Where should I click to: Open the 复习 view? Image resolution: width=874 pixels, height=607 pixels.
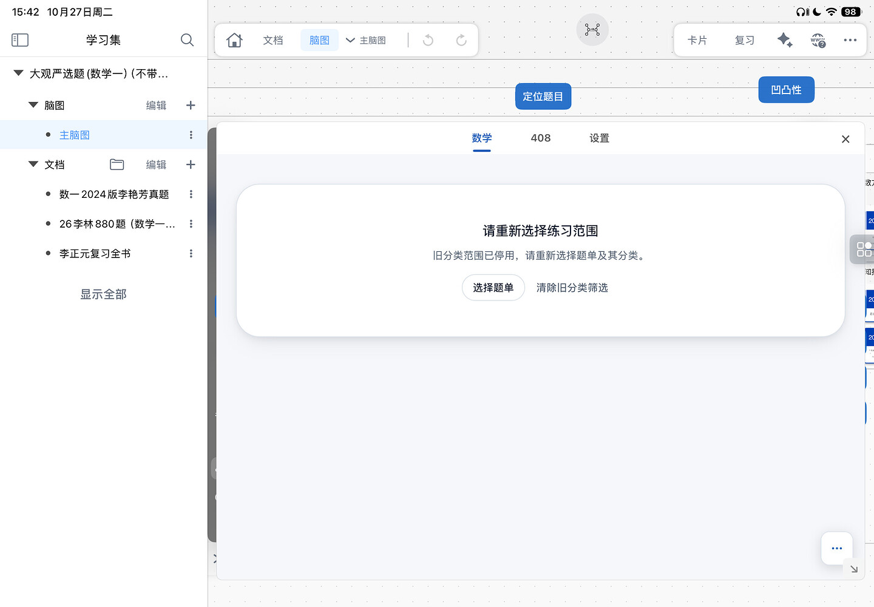click(x=745, y=40)
